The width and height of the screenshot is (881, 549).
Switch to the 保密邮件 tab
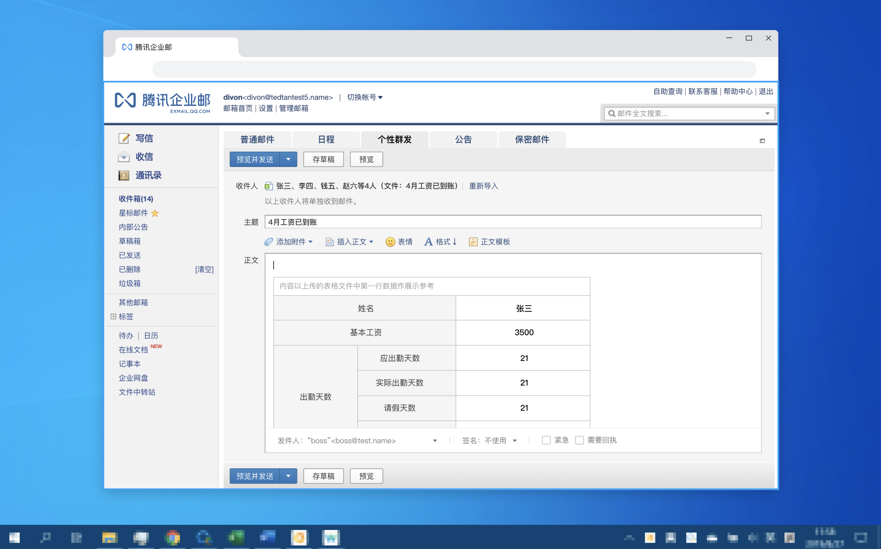[x=532, y=139]
